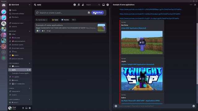Viewport: 198px width, 111px height.
Task: Click the thread panel vertical scrollbar
Action: tap(197, 53)
